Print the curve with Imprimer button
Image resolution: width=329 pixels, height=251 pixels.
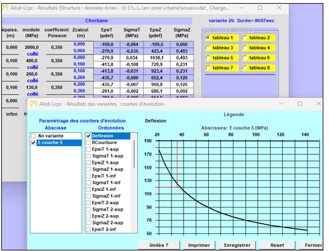point(199,245)
